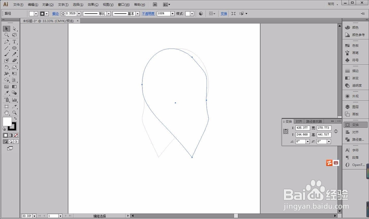Select the Selection (black arrow) tool
The image size is (369, 219).
click(x=6, y=29)
